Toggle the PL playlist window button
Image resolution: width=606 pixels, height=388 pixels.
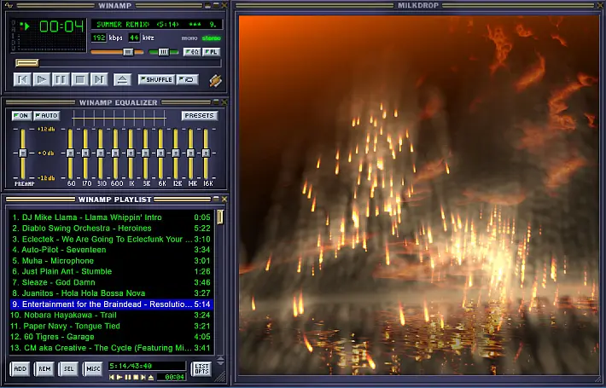tap(212, 52)
